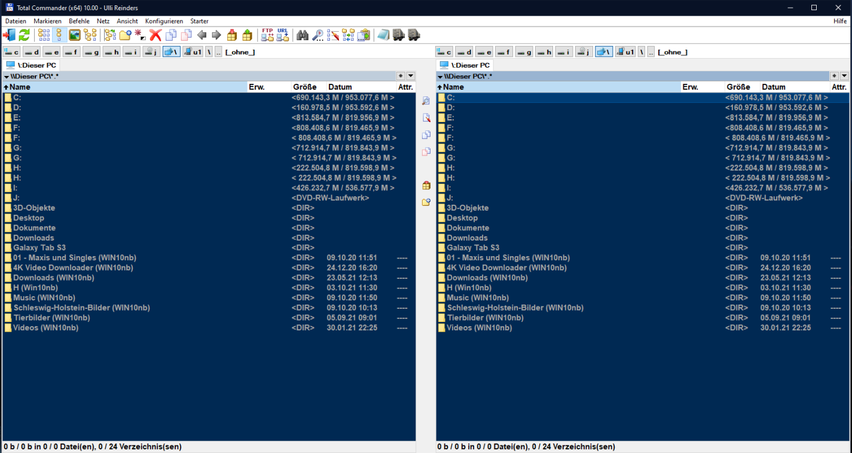The height and width of the screenshot is (453, 852).
Task: Open the Befehle menu
Action: click(79, 21)
